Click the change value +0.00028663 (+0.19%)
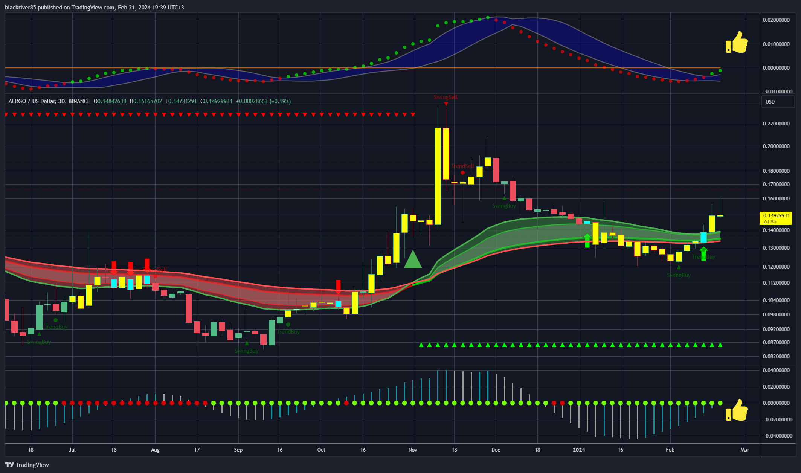Image resolution: width=801 pixels, height=473 pixels. (x=263, y=101)
